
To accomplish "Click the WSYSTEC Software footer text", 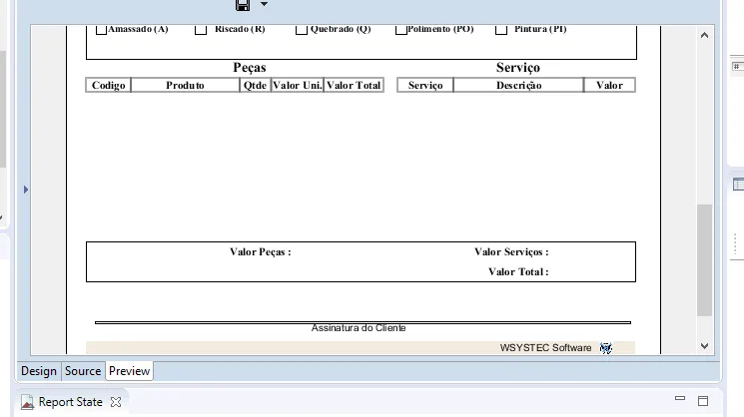I will [545, 348].
